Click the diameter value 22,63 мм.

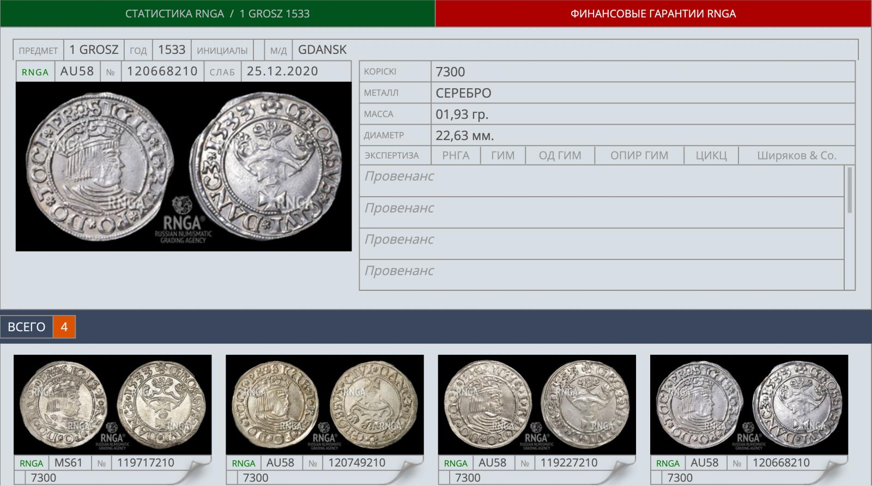[x=464, y=135]
